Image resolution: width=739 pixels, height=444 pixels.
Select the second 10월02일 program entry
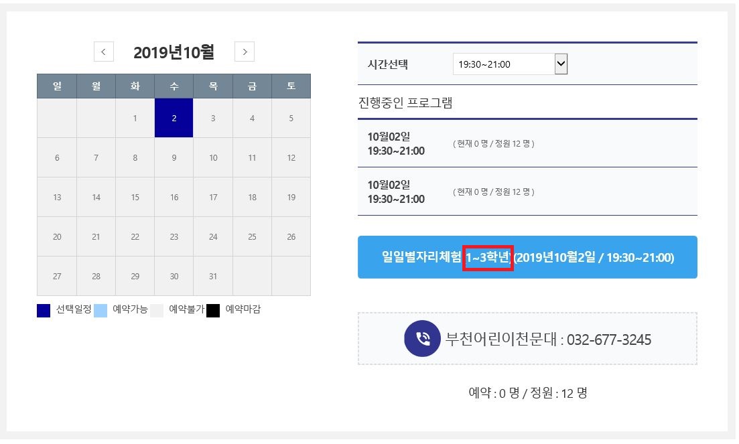click(527, 192)
